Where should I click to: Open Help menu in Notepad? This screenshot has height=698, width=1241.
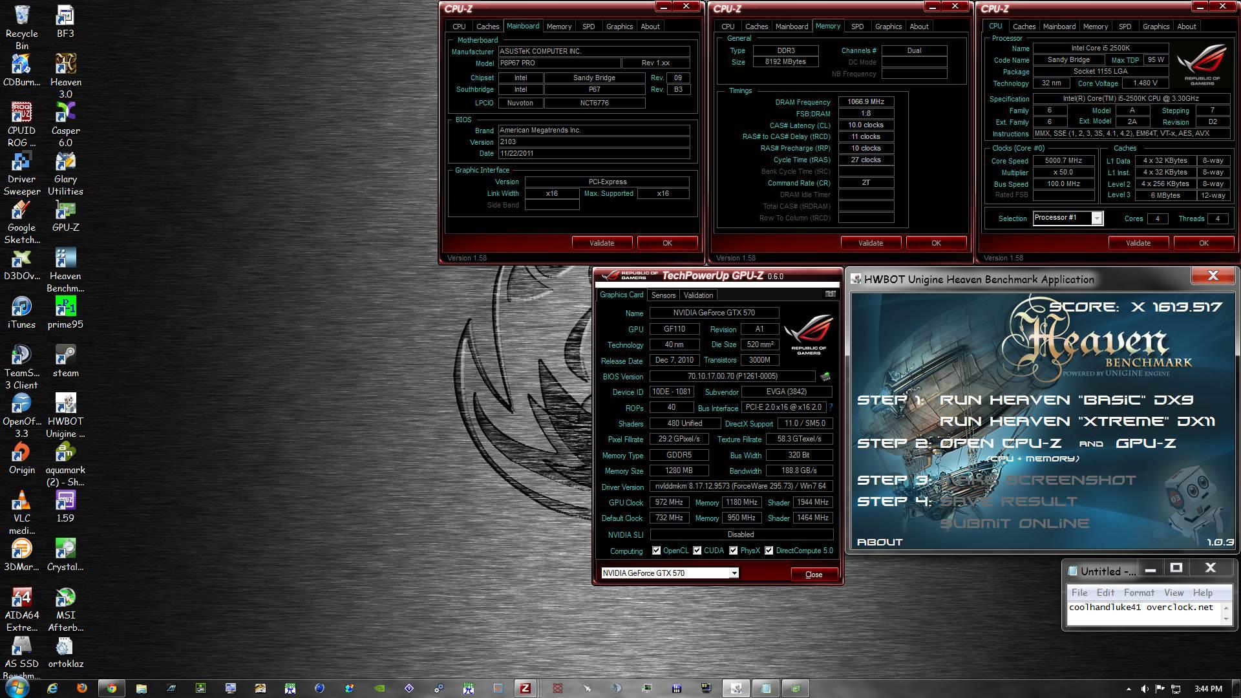click(1203, 593)
